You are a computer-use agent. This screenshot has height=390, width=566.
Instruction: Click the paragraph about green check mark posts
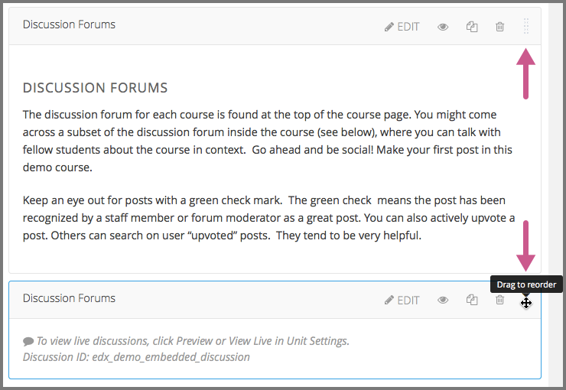(268, 218)
